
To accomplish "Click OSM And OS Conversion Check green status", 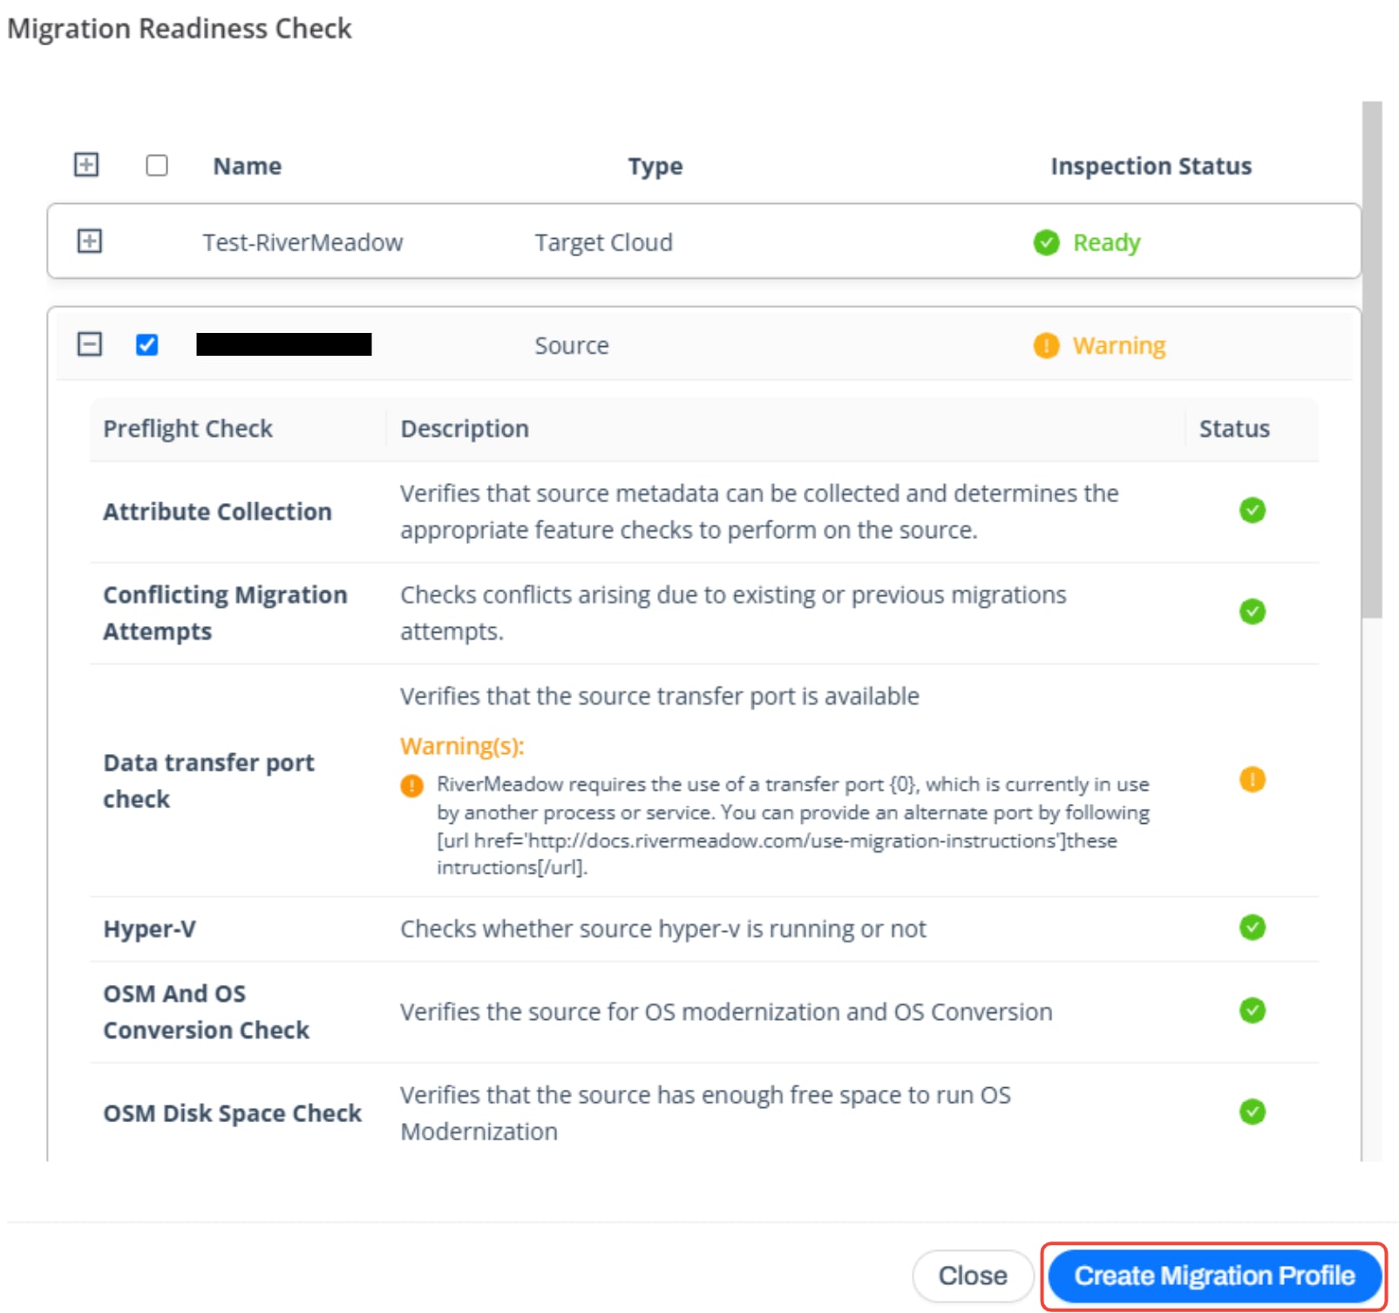I will click(1252, 1010).
